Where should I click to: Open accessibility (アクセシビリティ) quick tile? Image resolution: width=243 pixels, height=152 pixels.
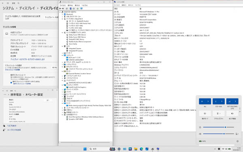(219, 113)
